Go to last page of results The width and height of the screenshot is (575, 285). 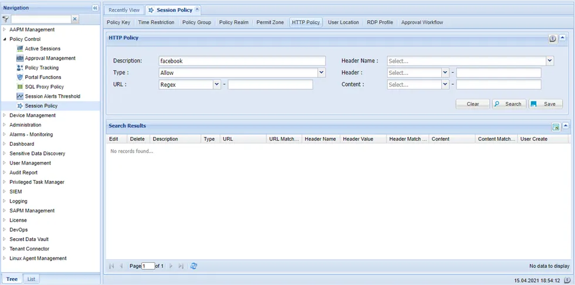[181, 266]
